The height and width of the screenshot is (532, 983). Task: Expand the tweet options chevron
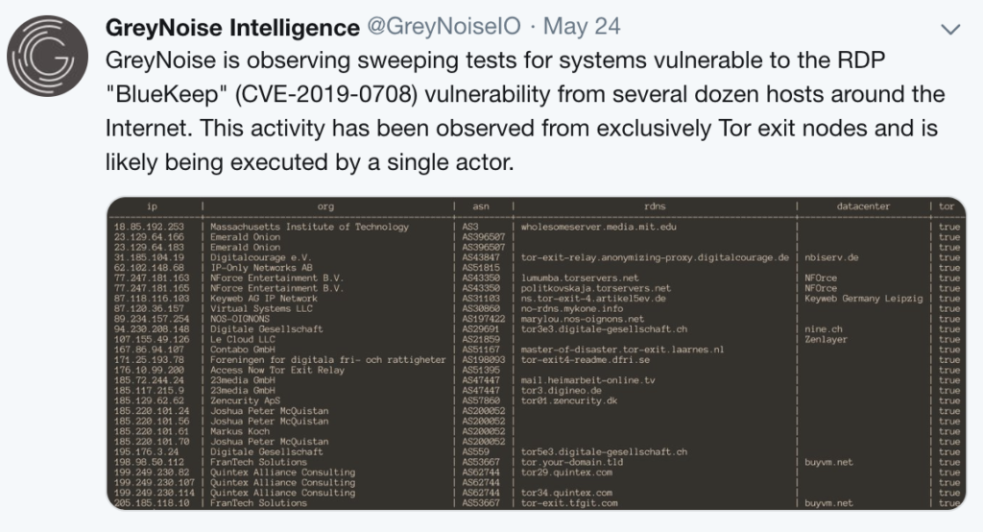click(x=950, y=29)
